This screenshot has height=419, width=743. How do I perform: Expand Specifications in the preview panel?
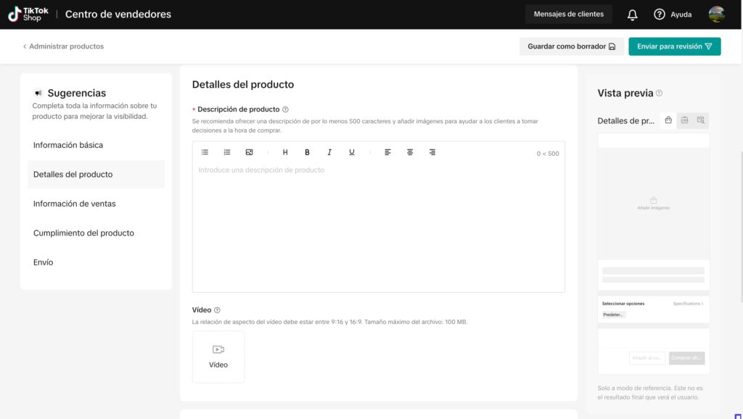coord(687,304)
